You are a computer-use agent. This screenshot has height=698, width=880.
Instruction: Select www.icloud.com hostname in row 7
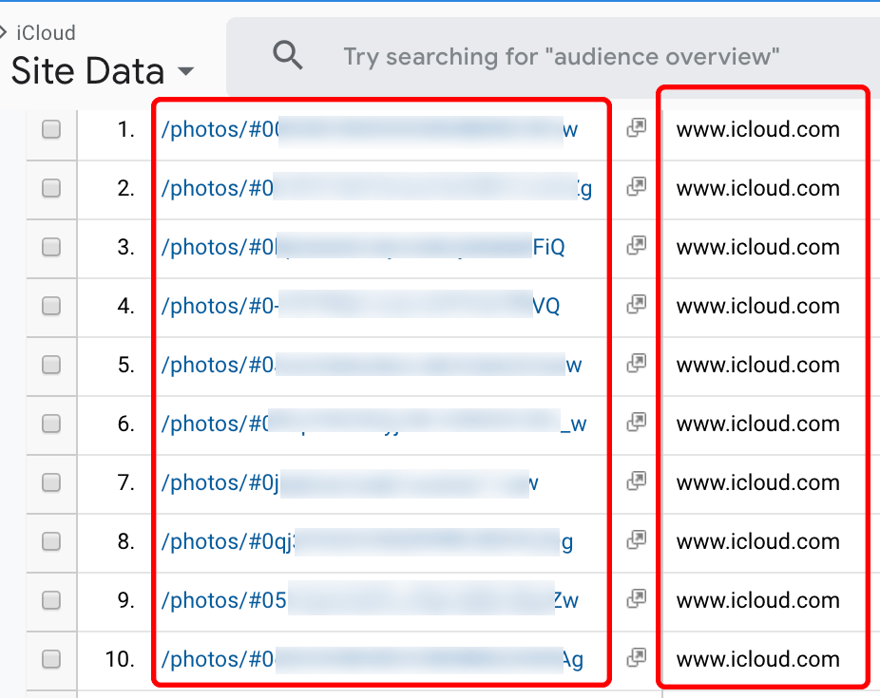[x=757, y=482]
